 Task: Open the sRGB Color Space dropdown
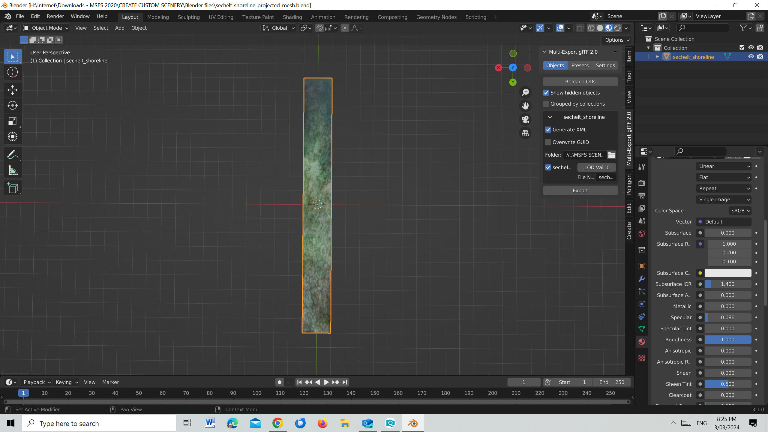click(740, 211)
